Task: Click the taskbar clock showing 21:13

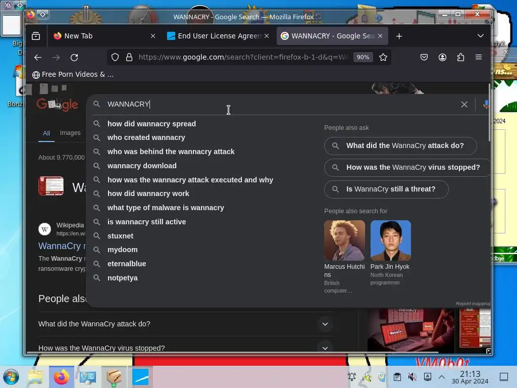Action: [x=470, y=377]
